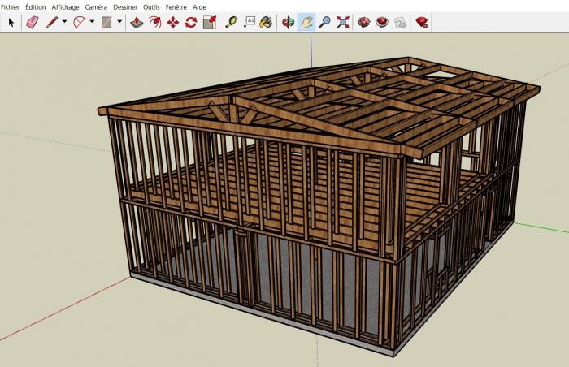Activate the Pencil line tool

(x=52, y=23)
